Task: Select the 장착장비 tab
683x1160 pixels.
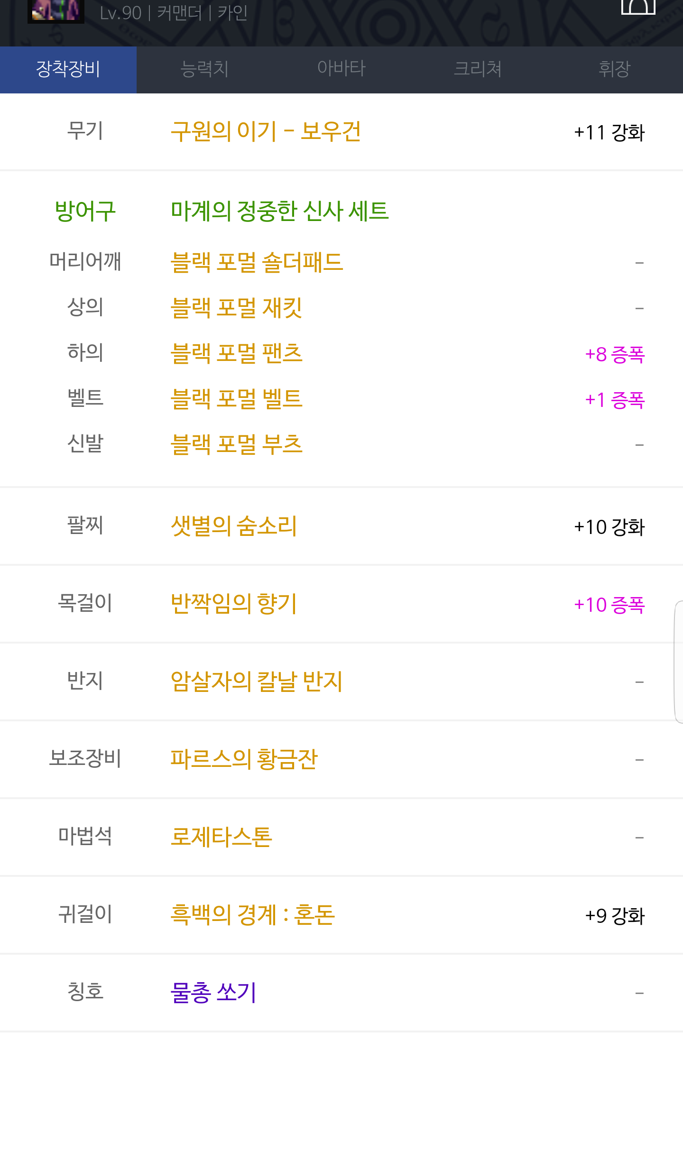Action: [x=68, y=69]
